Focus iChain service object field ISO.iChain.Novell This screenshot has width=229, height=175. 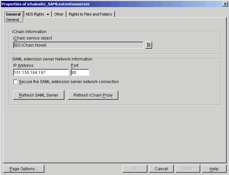[x=78, y=45]
